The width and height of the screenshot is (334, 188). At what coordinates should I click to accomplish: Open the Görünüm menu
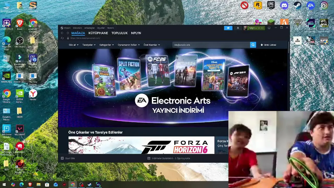pos(77,28)
